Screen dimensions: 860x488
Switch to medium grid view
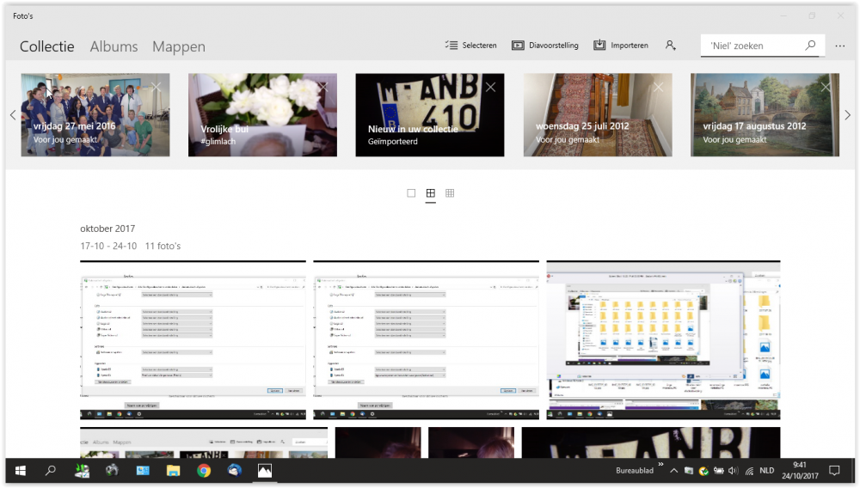click(x=431, y=192)
